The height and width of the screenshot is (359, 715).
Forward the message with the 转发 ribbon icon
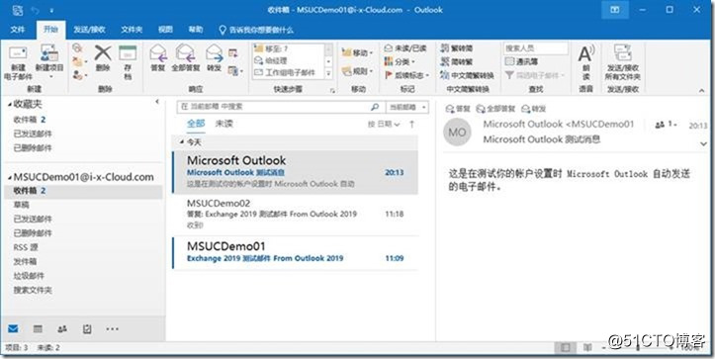click(214, 58)
